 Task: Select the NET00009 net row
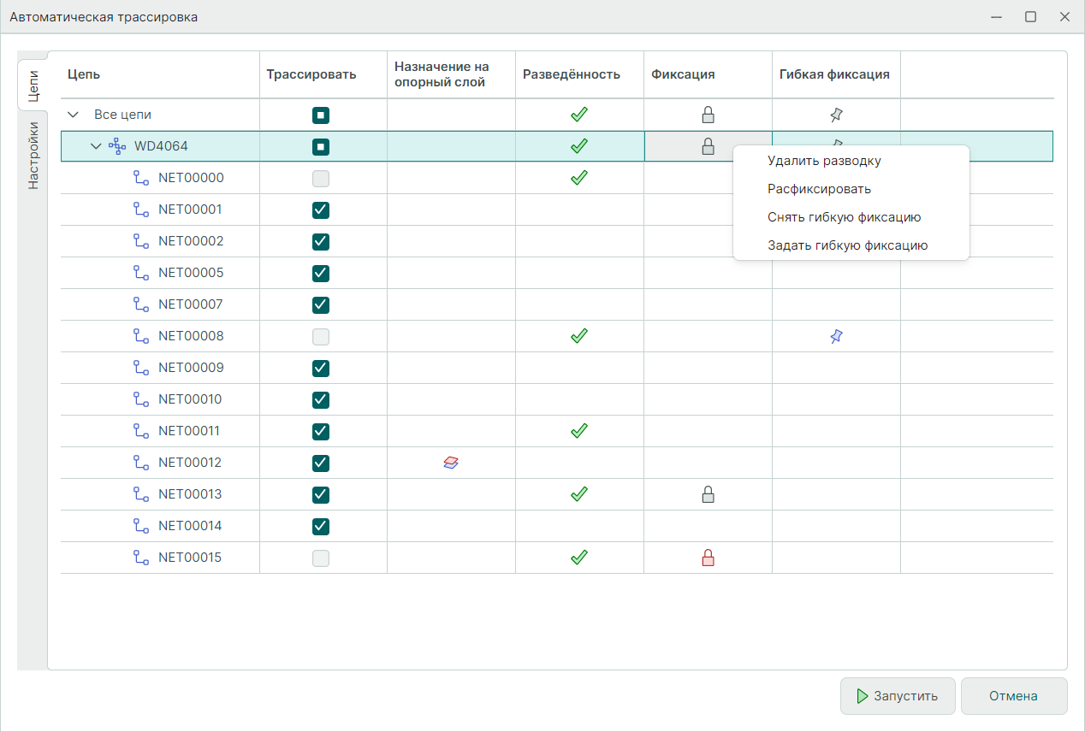[x=190, y=368]
